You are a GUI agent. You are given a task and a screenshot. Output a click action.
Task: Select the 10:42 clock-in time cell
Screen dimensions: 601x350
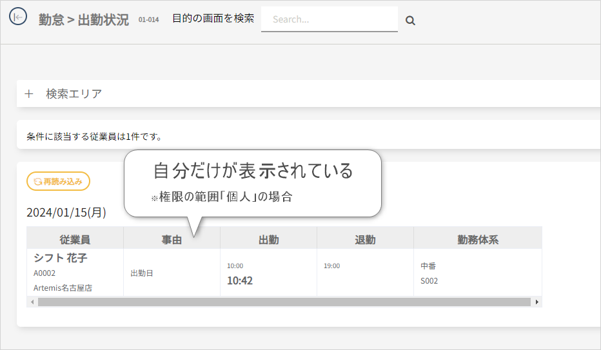click(240, 280)
